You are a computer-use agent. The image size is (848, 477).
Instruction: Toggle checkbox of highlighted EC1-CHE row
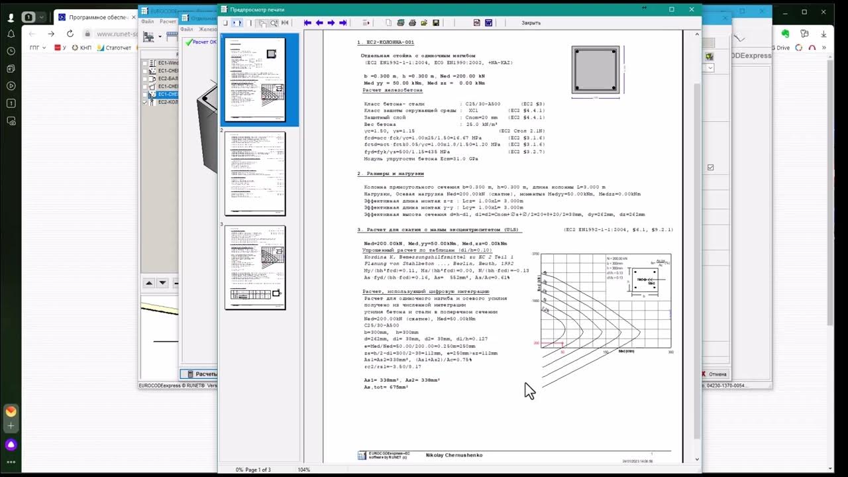coord(146,95)
